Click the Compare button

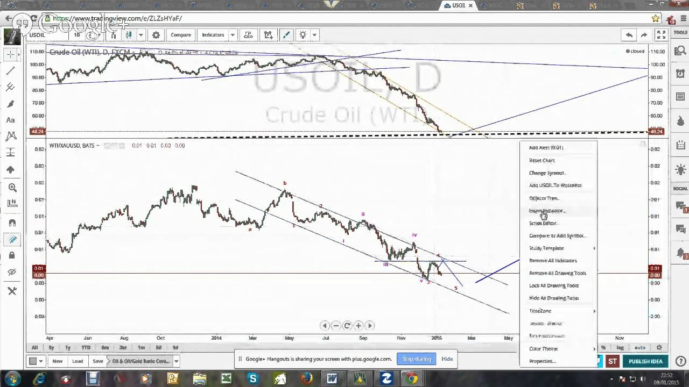[x=181, y=35]
